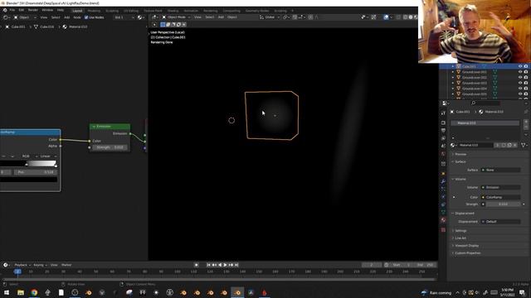This screenshot has height=298, width=531.
Task: Open the Texture properties tab
Action: 443,230
